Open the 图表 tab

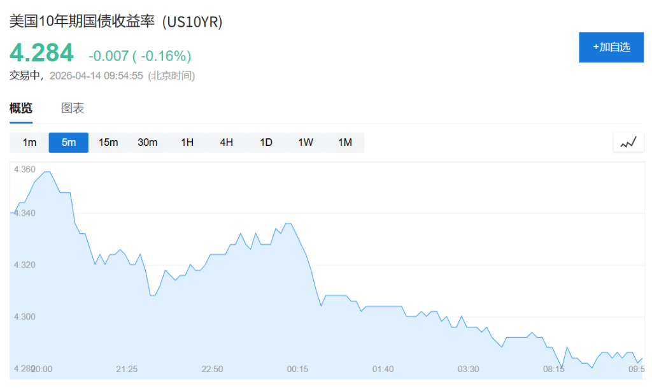[x=73, y=108]
